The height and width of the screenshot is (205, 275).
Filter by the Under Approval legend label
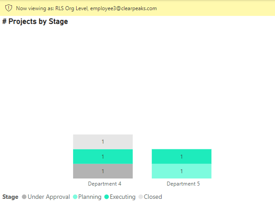pos(49,197)
